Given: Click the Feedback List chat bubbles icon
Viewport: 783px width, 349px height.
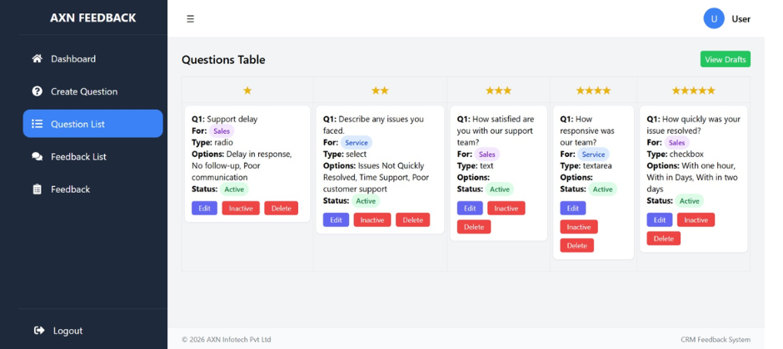Looking at the screenshot, I should [x=37, y=156].
